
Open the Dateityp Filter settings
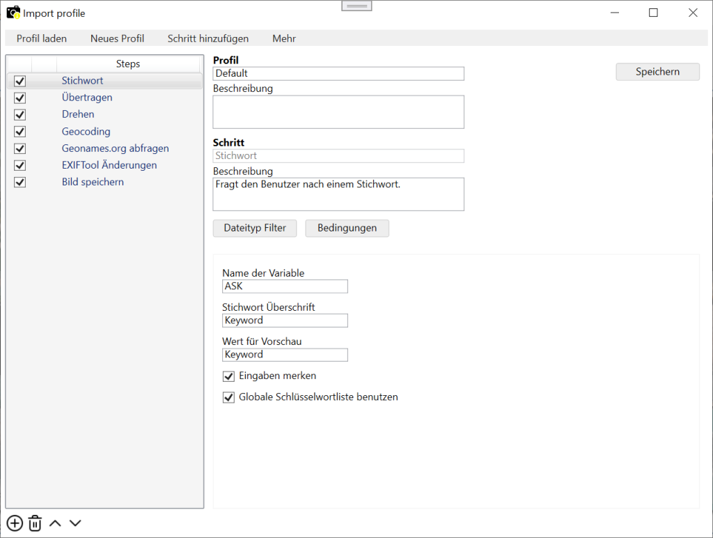click(254, 228)
